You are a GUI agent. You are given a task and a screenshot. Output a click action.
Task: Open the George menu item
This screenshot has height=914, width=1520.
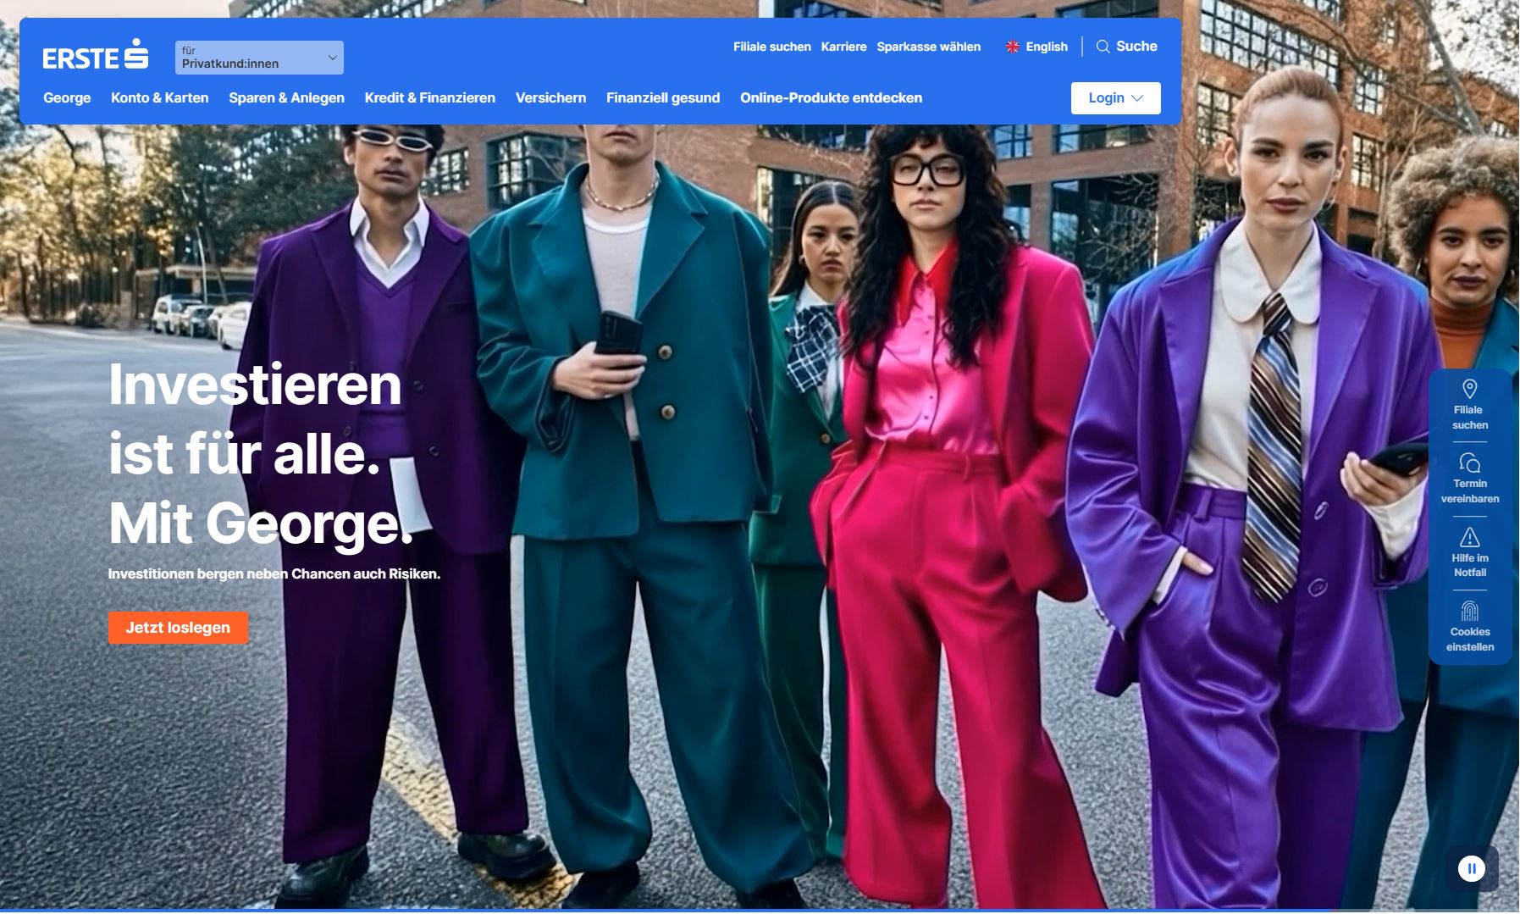click(x=68, y=97)
